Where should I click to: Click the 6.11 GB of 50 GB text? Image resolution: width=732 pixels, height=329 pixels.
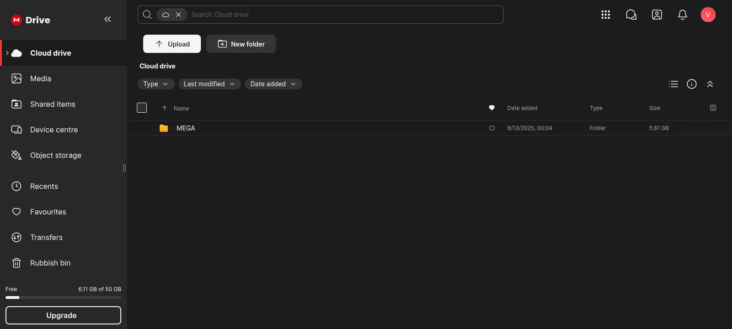coord(100,289)
